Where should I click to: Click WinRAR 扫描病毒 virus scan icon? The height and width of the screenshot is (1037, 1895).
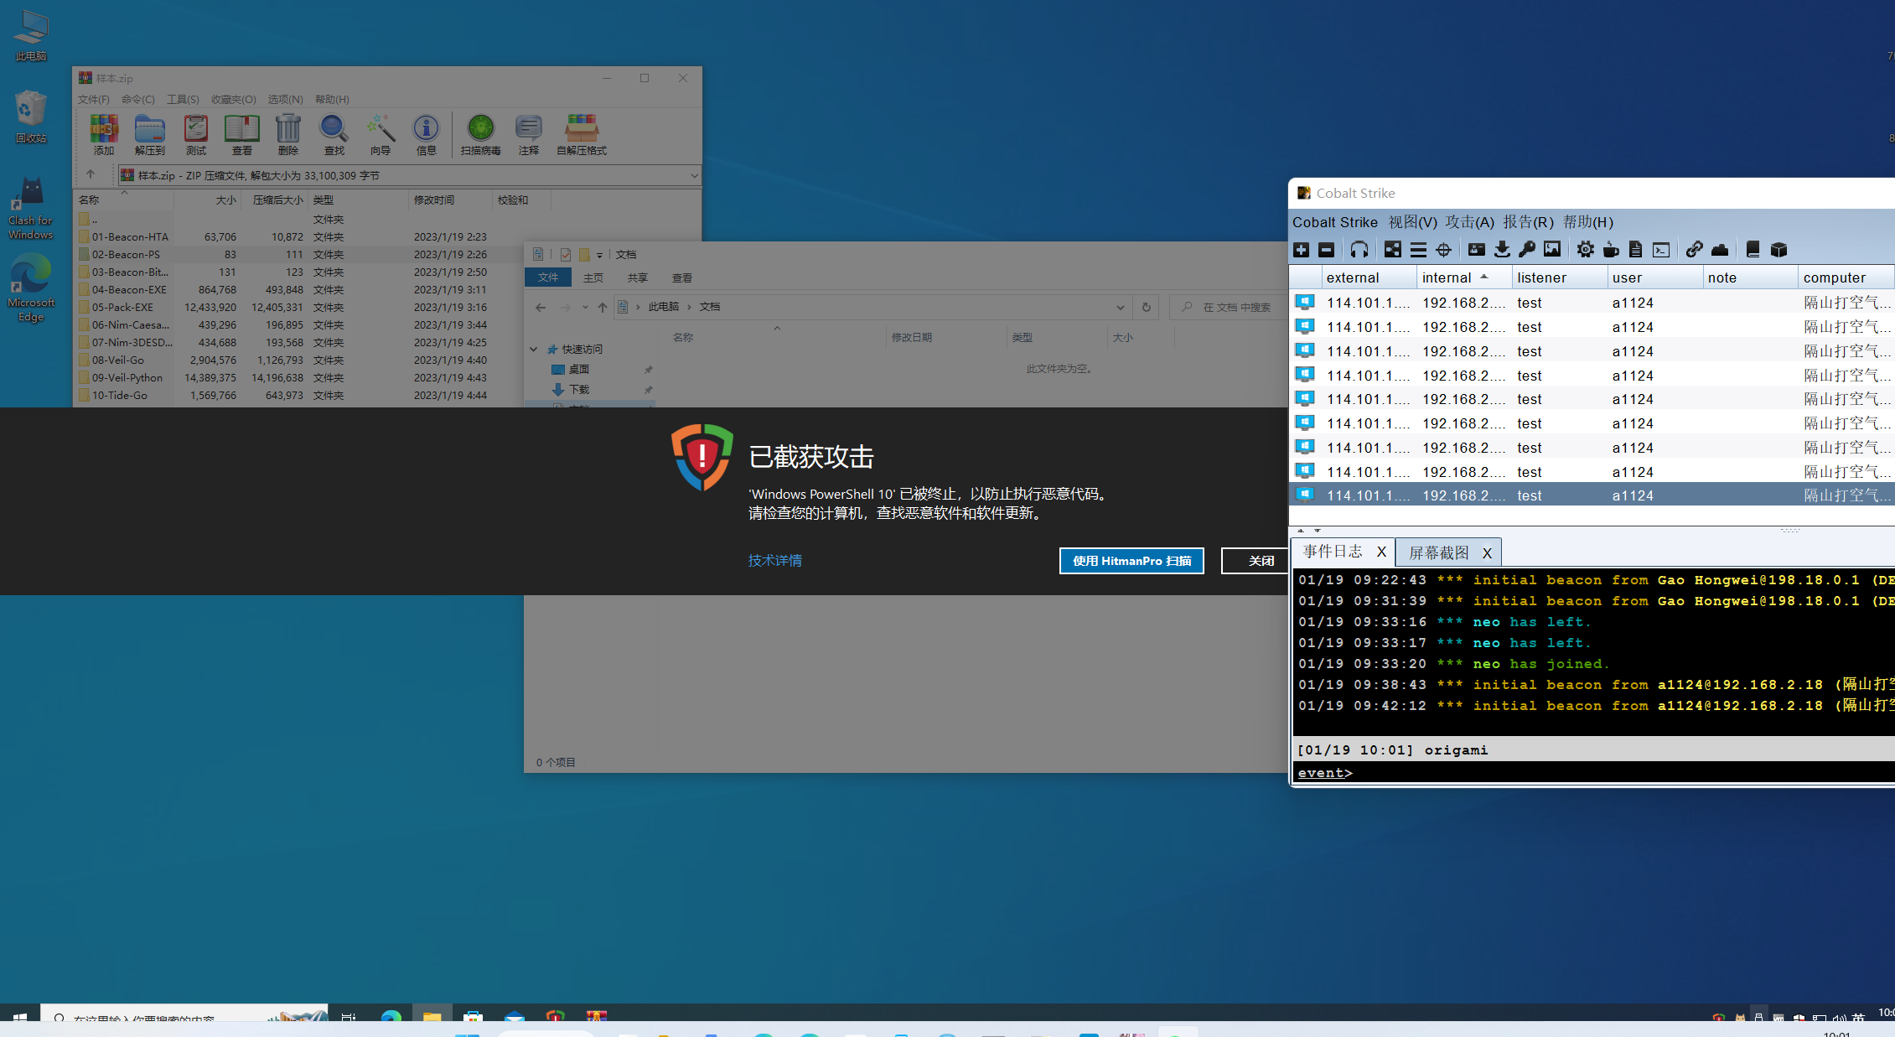480,135
